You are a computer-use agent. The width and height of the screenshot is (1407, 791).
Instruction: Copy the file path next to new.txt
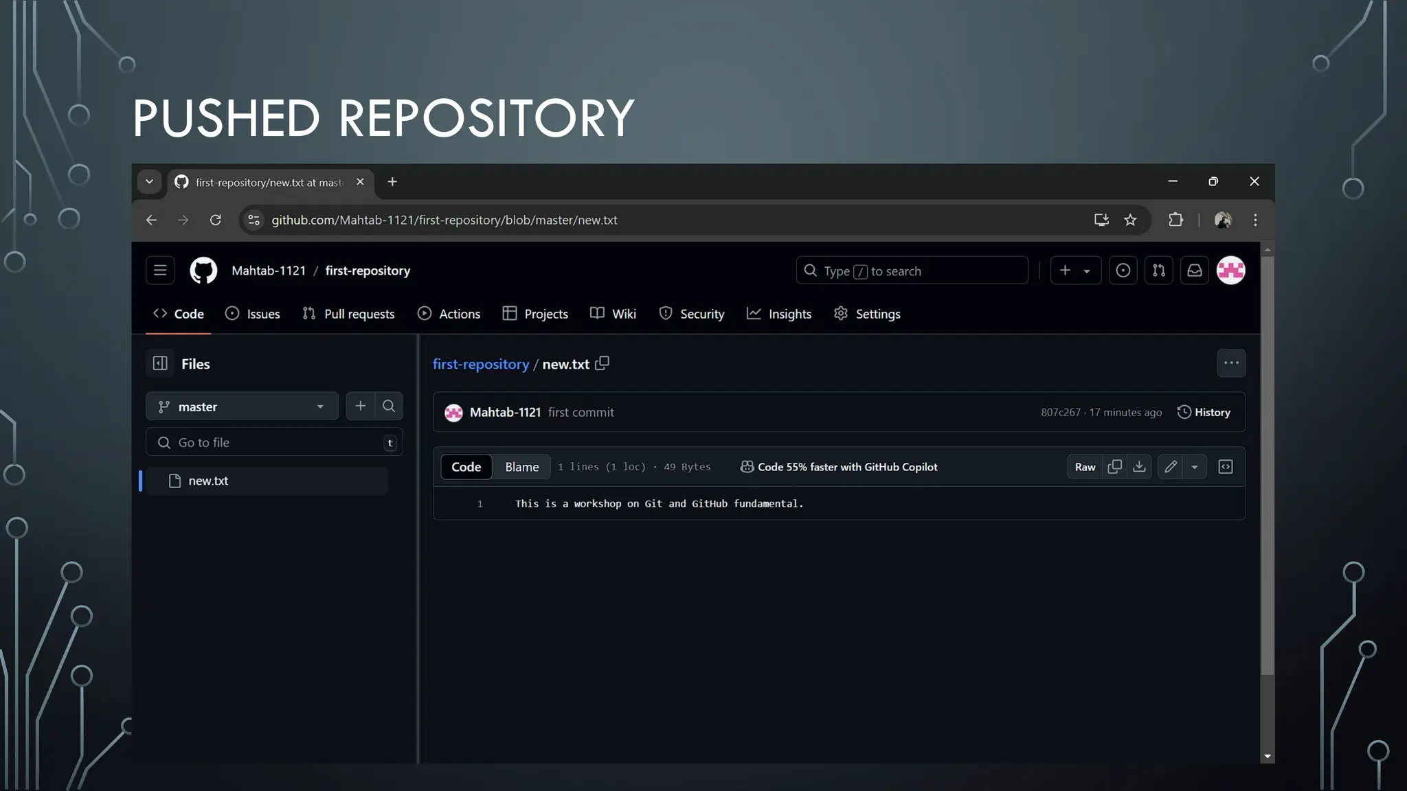click(x=603, y=363)
